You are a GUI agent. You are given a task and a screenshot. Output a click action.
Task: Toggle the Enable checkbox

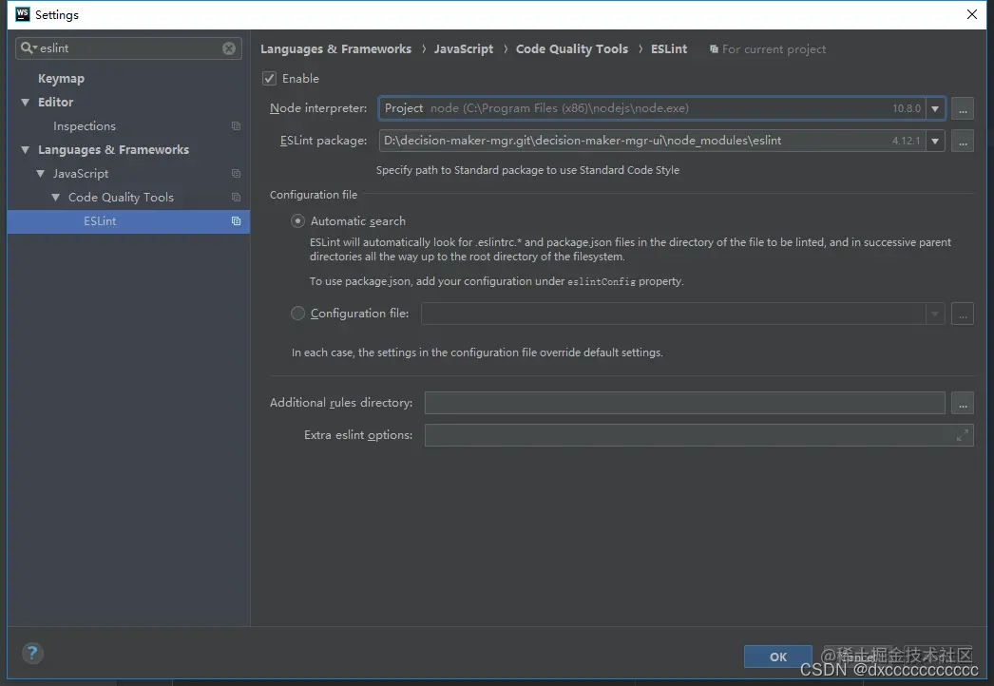click(x=270, y=78)
